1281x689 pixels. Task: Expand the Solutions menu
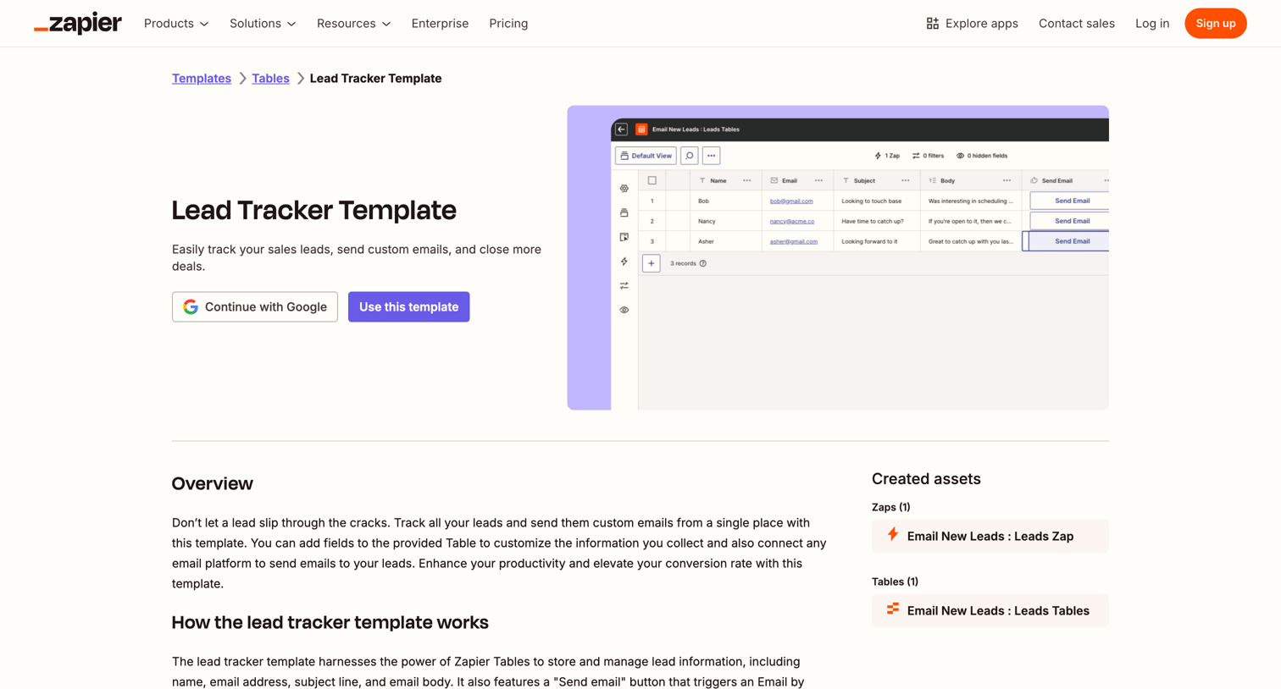pos(263,24)
